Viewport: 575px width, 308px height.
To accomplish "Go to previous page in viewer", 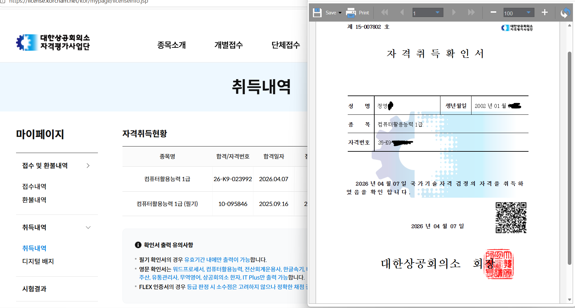I will 402,12.
